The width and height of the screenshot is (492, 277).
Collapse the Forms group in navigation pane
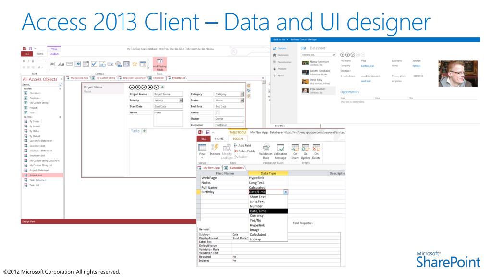point(60,117)
